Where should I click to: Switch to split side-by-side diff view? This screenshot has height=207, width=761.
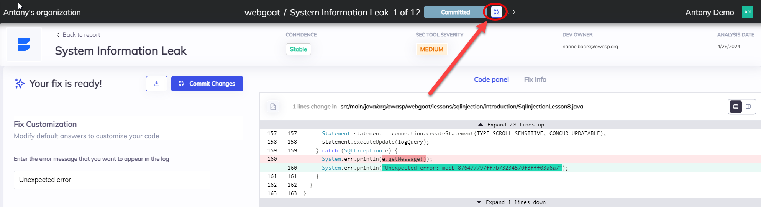[748, 107]
